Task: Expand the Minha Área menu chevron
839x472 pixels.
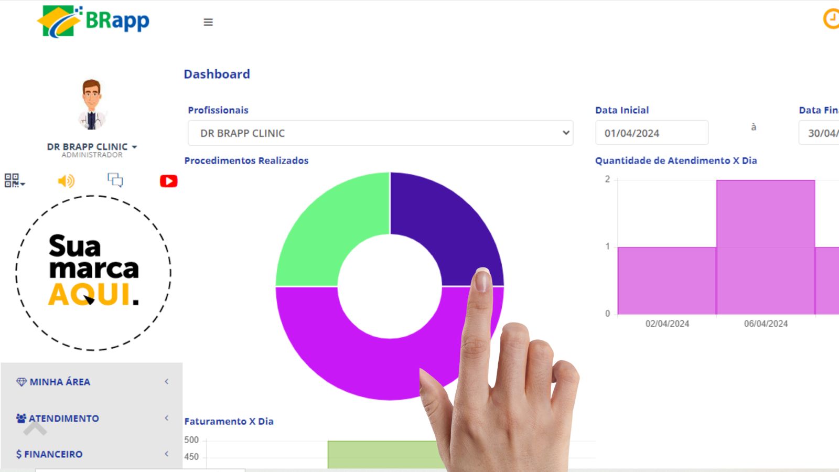Action: tap(167, 382)
